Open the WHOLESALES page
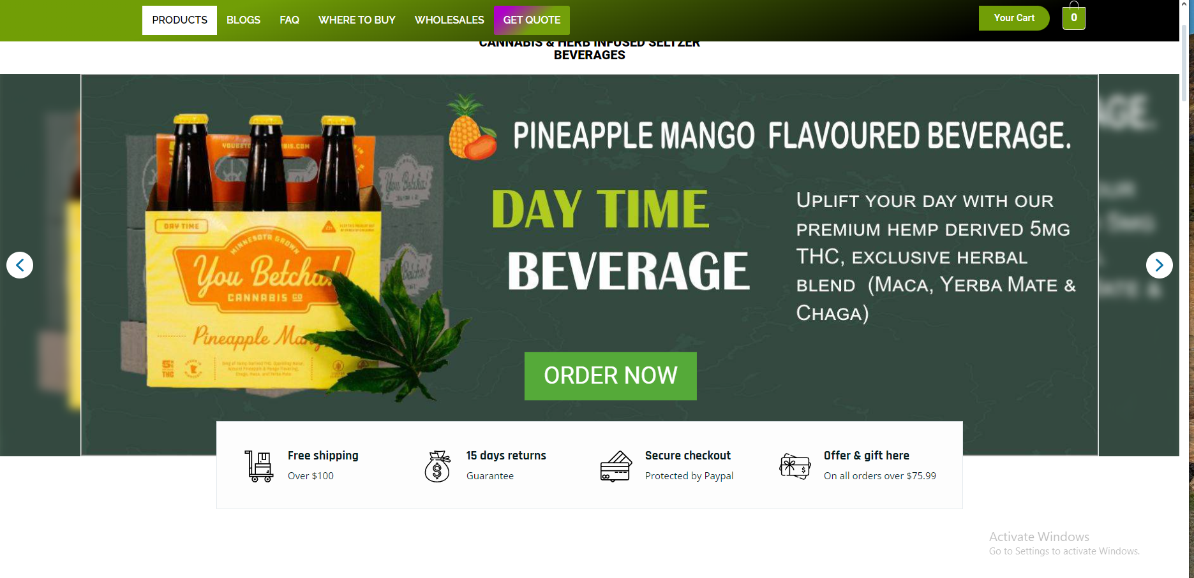The width and height of the screenshot is (1194, 578). point(449,20)
